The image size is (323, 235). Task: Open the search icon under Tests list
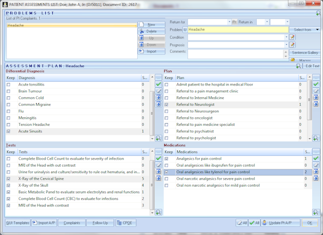click(158, 212)
